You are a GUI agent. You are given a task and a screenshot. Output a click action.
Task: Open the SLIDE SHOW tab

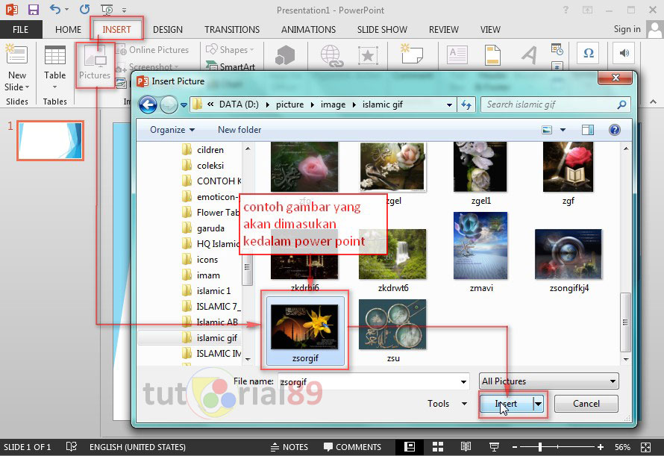point(382,29)
